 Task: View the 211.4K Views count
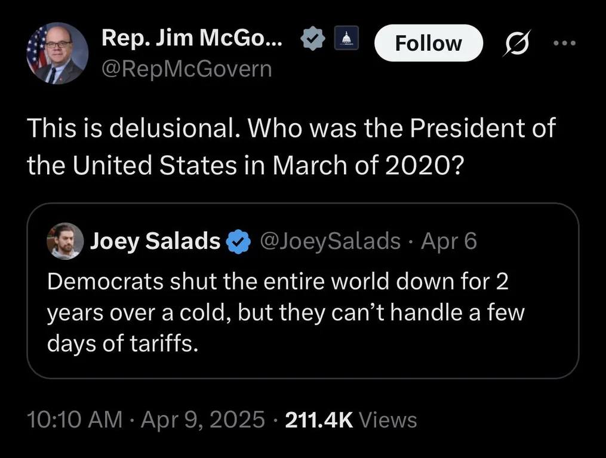351,420
